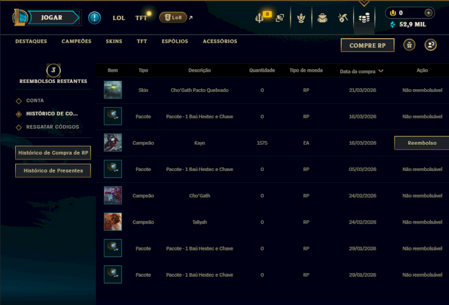Switch to the TFT game tab
449x305 pixels.
(x=141, y=18)
